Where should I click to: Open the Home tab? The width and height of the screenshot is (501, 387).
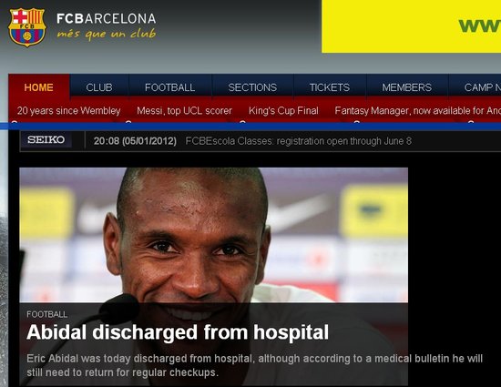click(38, 87)
